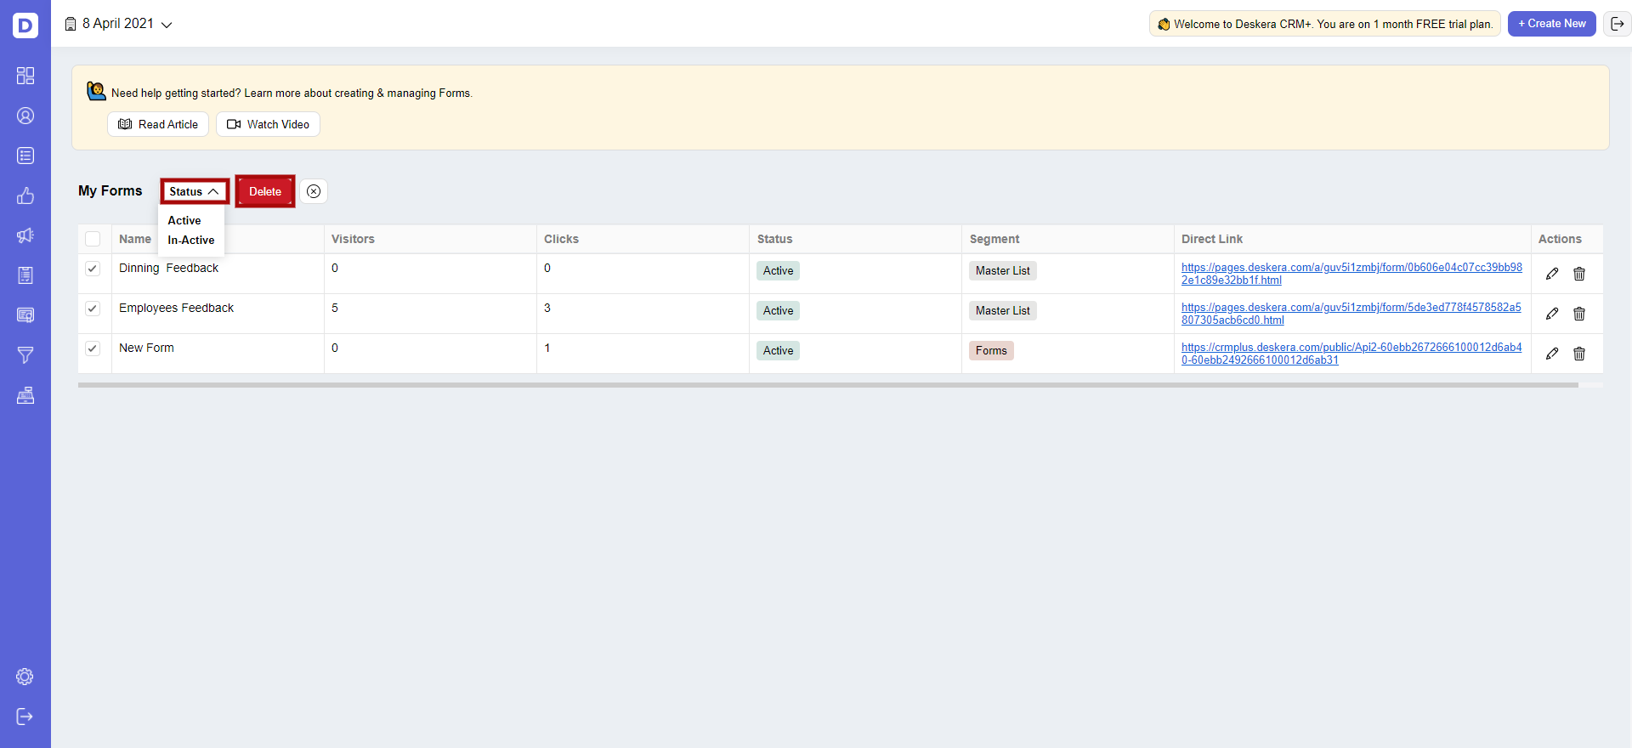Click the sidebar logout icon at bottom
The image size is (1632, 748).
click(25, 717)
